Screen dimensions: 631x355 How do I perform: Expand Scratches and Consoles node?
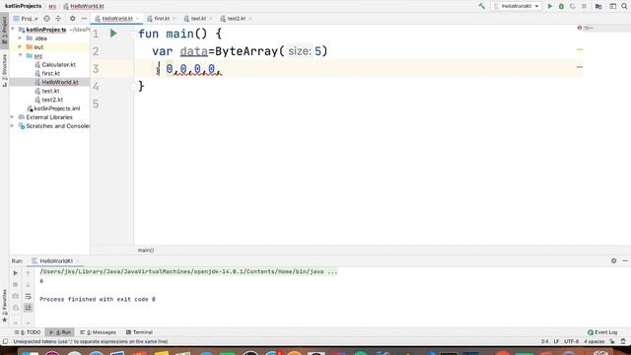[x=13, y=126]
